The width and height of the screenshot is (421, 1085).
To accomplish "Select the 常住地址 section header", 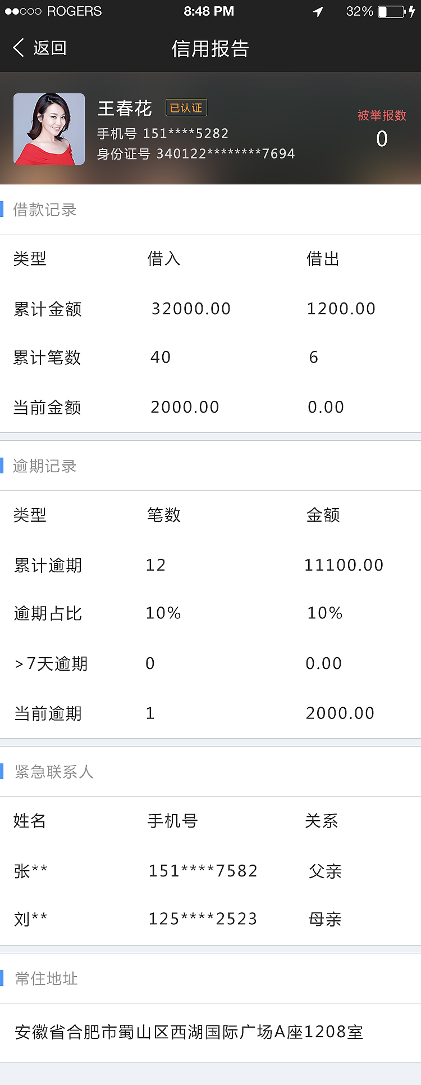I will [x=47, y=979].
